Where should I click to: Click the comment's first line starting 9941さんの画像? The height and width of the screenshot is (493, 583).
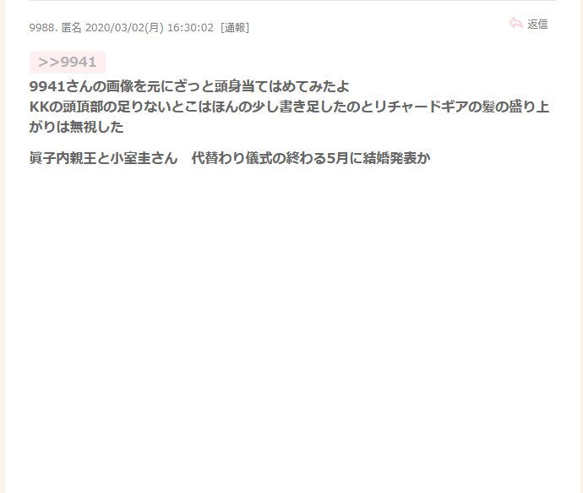point(189,86)
